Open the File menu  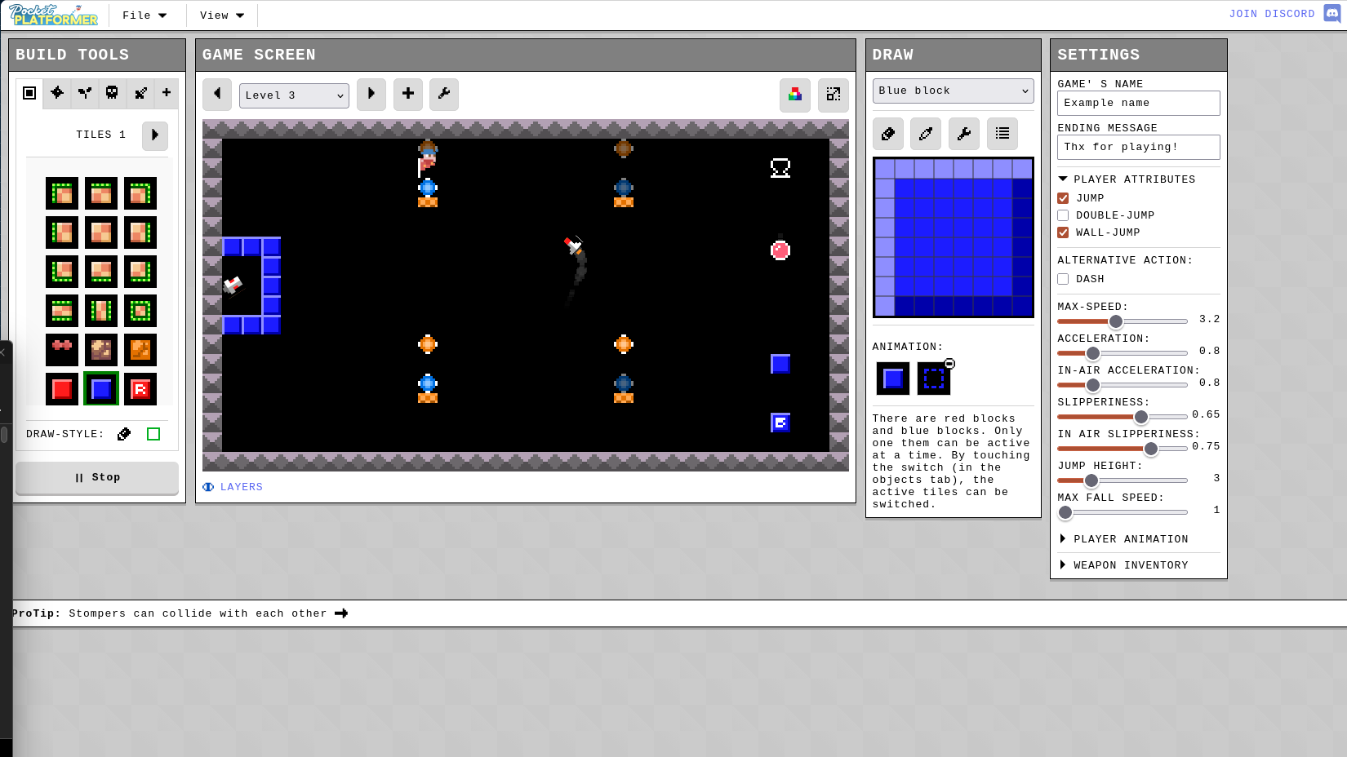[x=144, y=15]
